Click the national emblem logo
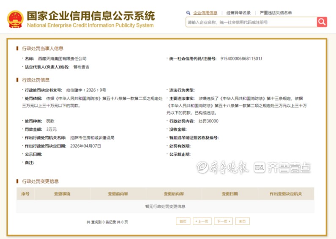 coord(15,19)
